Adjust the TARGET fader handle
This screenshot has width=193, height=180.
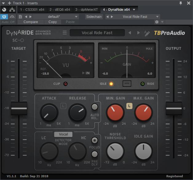[x=19, y=108]
